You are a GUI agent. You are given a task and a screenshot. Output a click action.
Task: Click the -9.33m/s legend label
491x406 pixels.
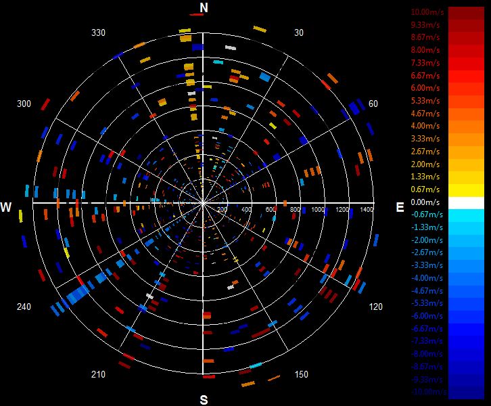(427, 380)
